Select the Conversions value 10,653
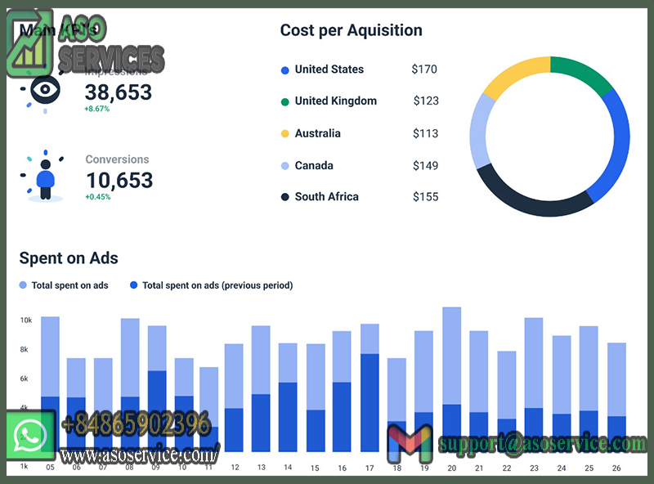 pos(119,180)
